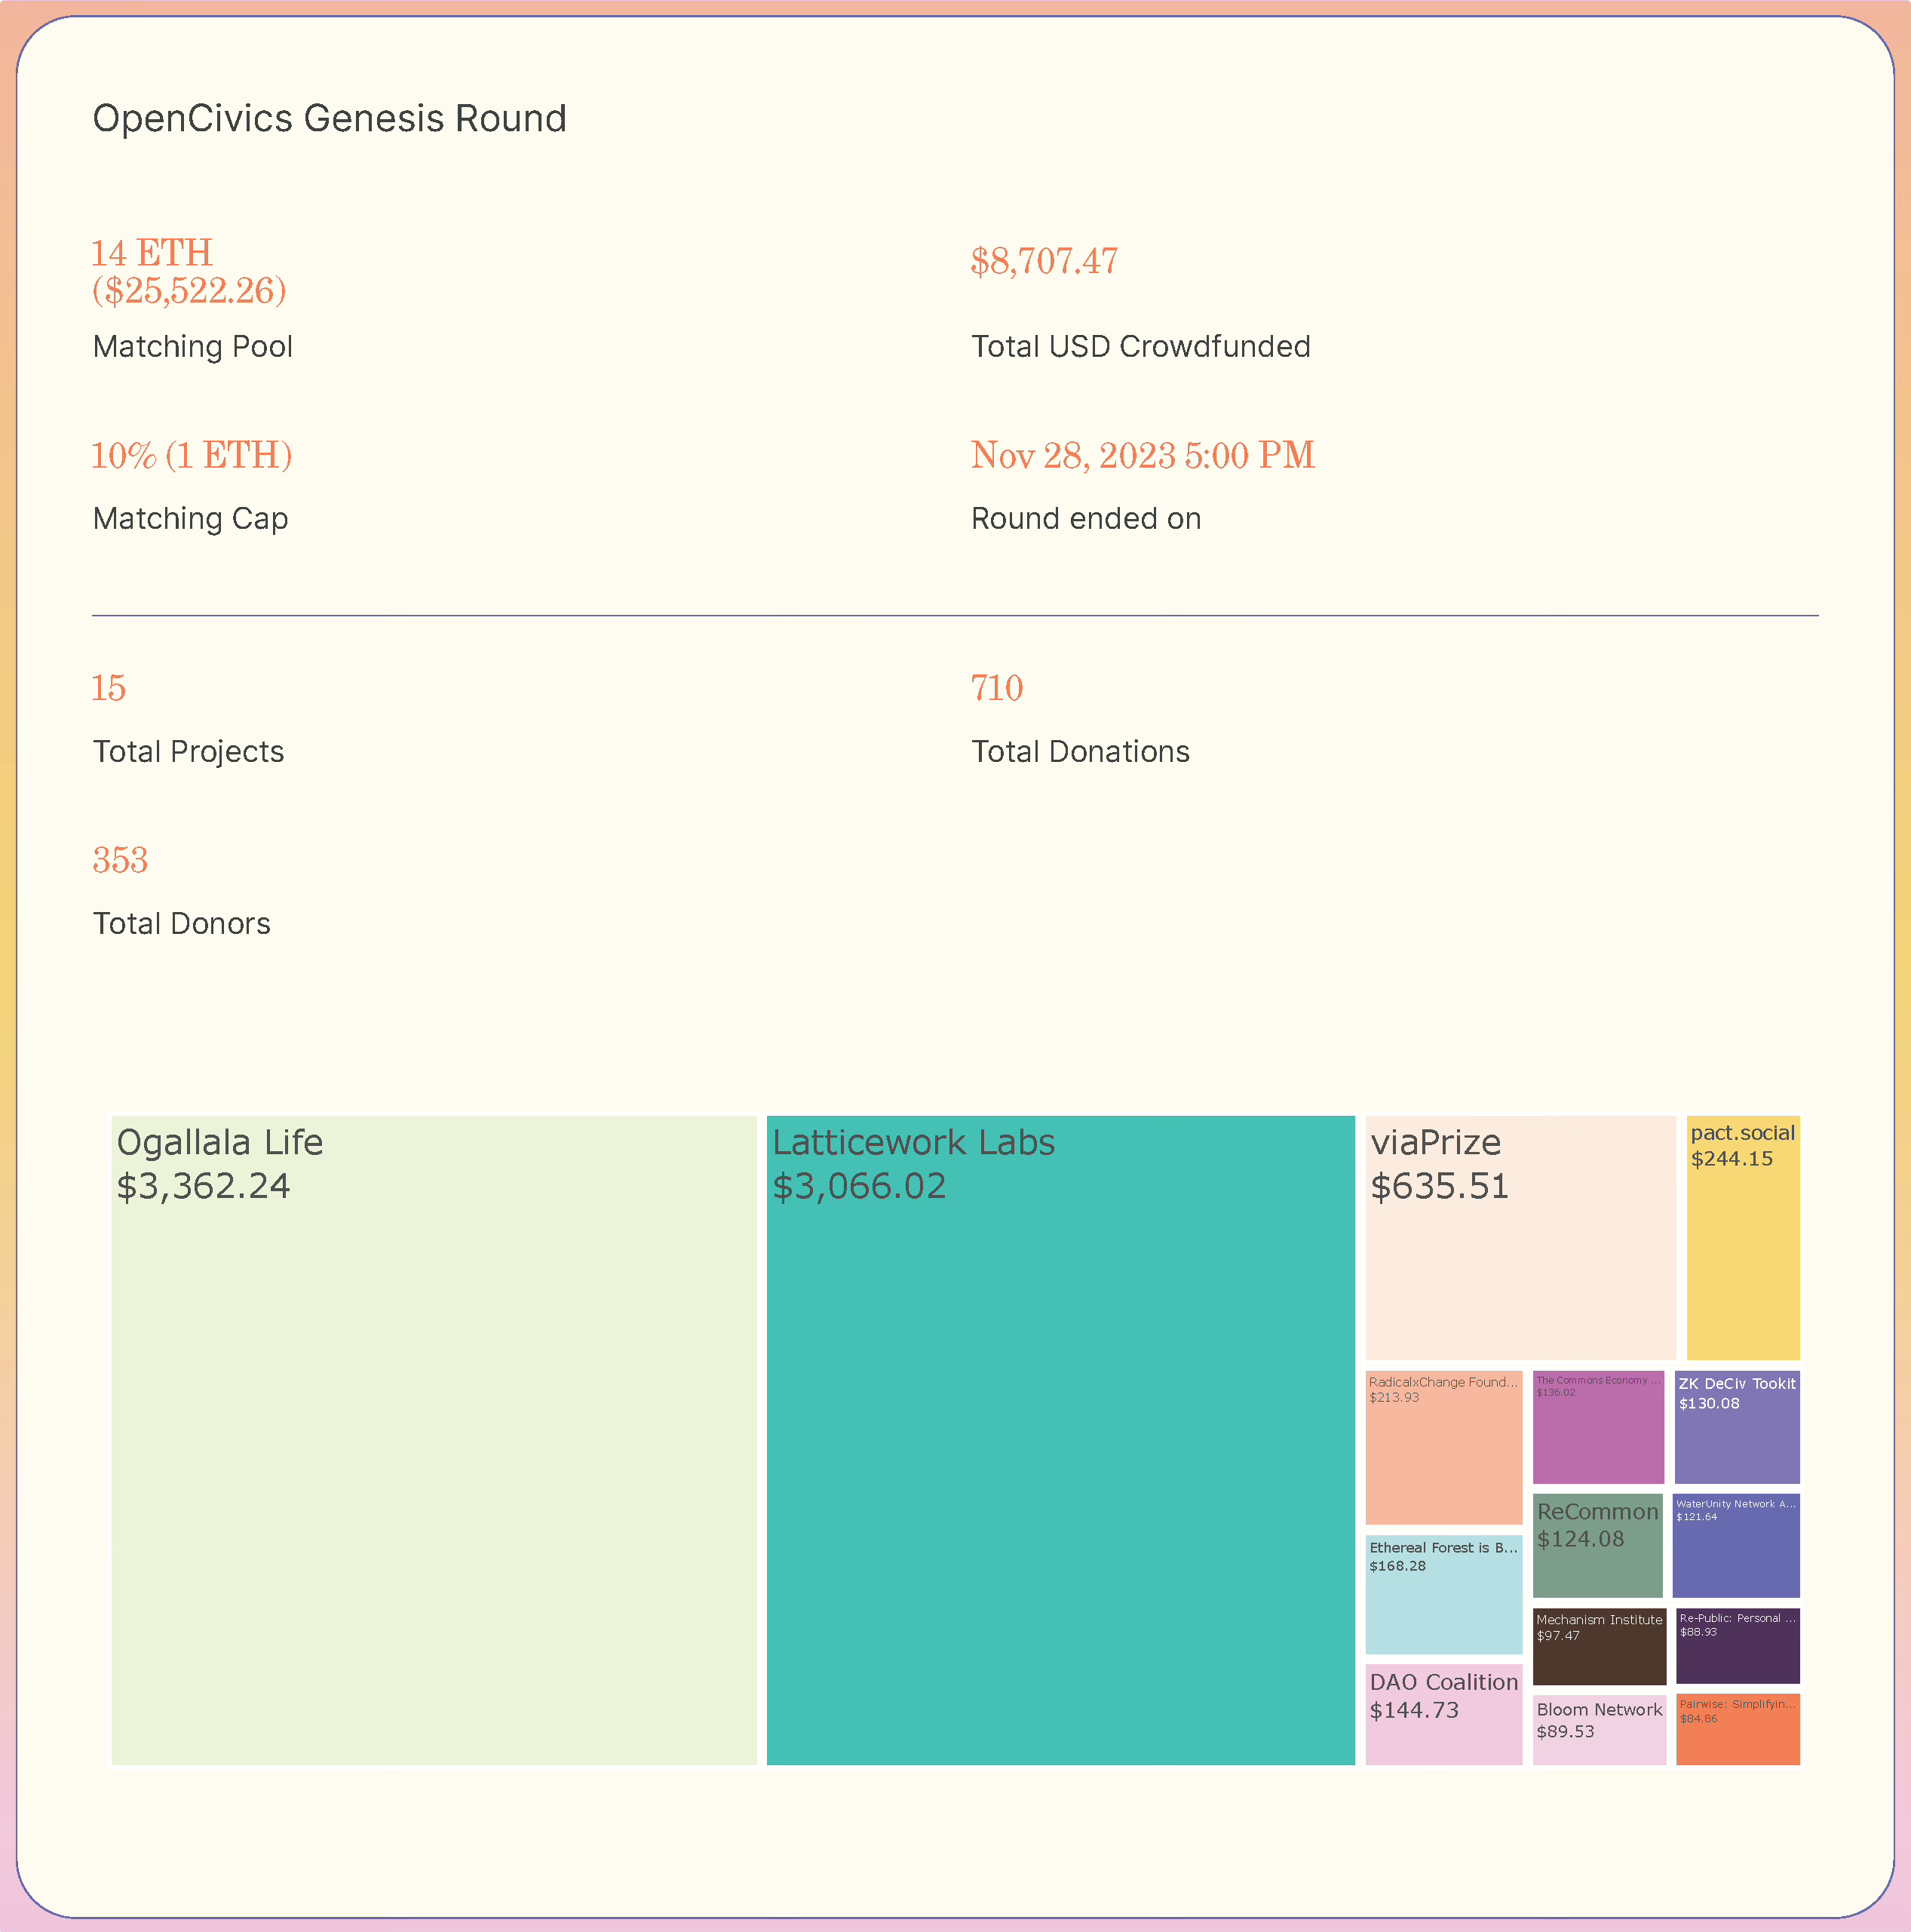Click the $8,707.47 crowdfunded total
Screen dimensions: 1911x1932
[x=1044, y=261]
